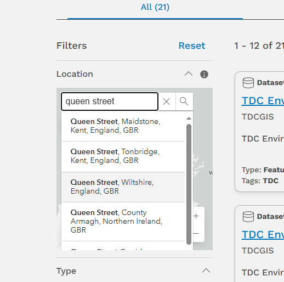Collapse the Location filter section

click(189, 74)
